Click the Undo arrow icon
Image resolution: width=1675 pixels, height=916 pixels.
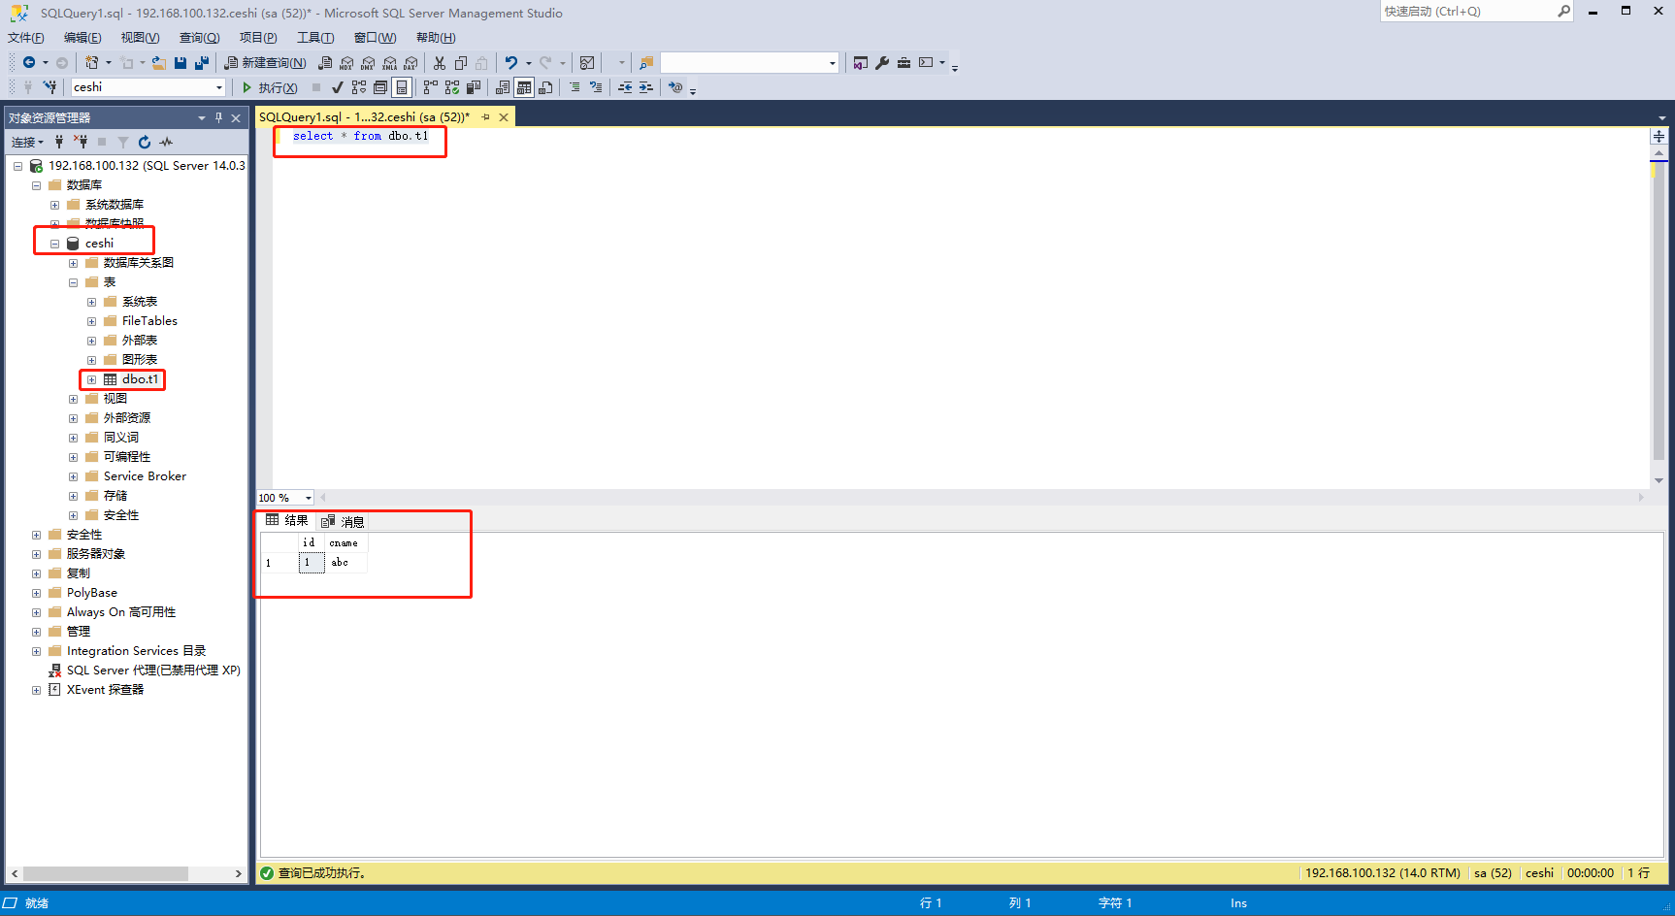[511, 62]
